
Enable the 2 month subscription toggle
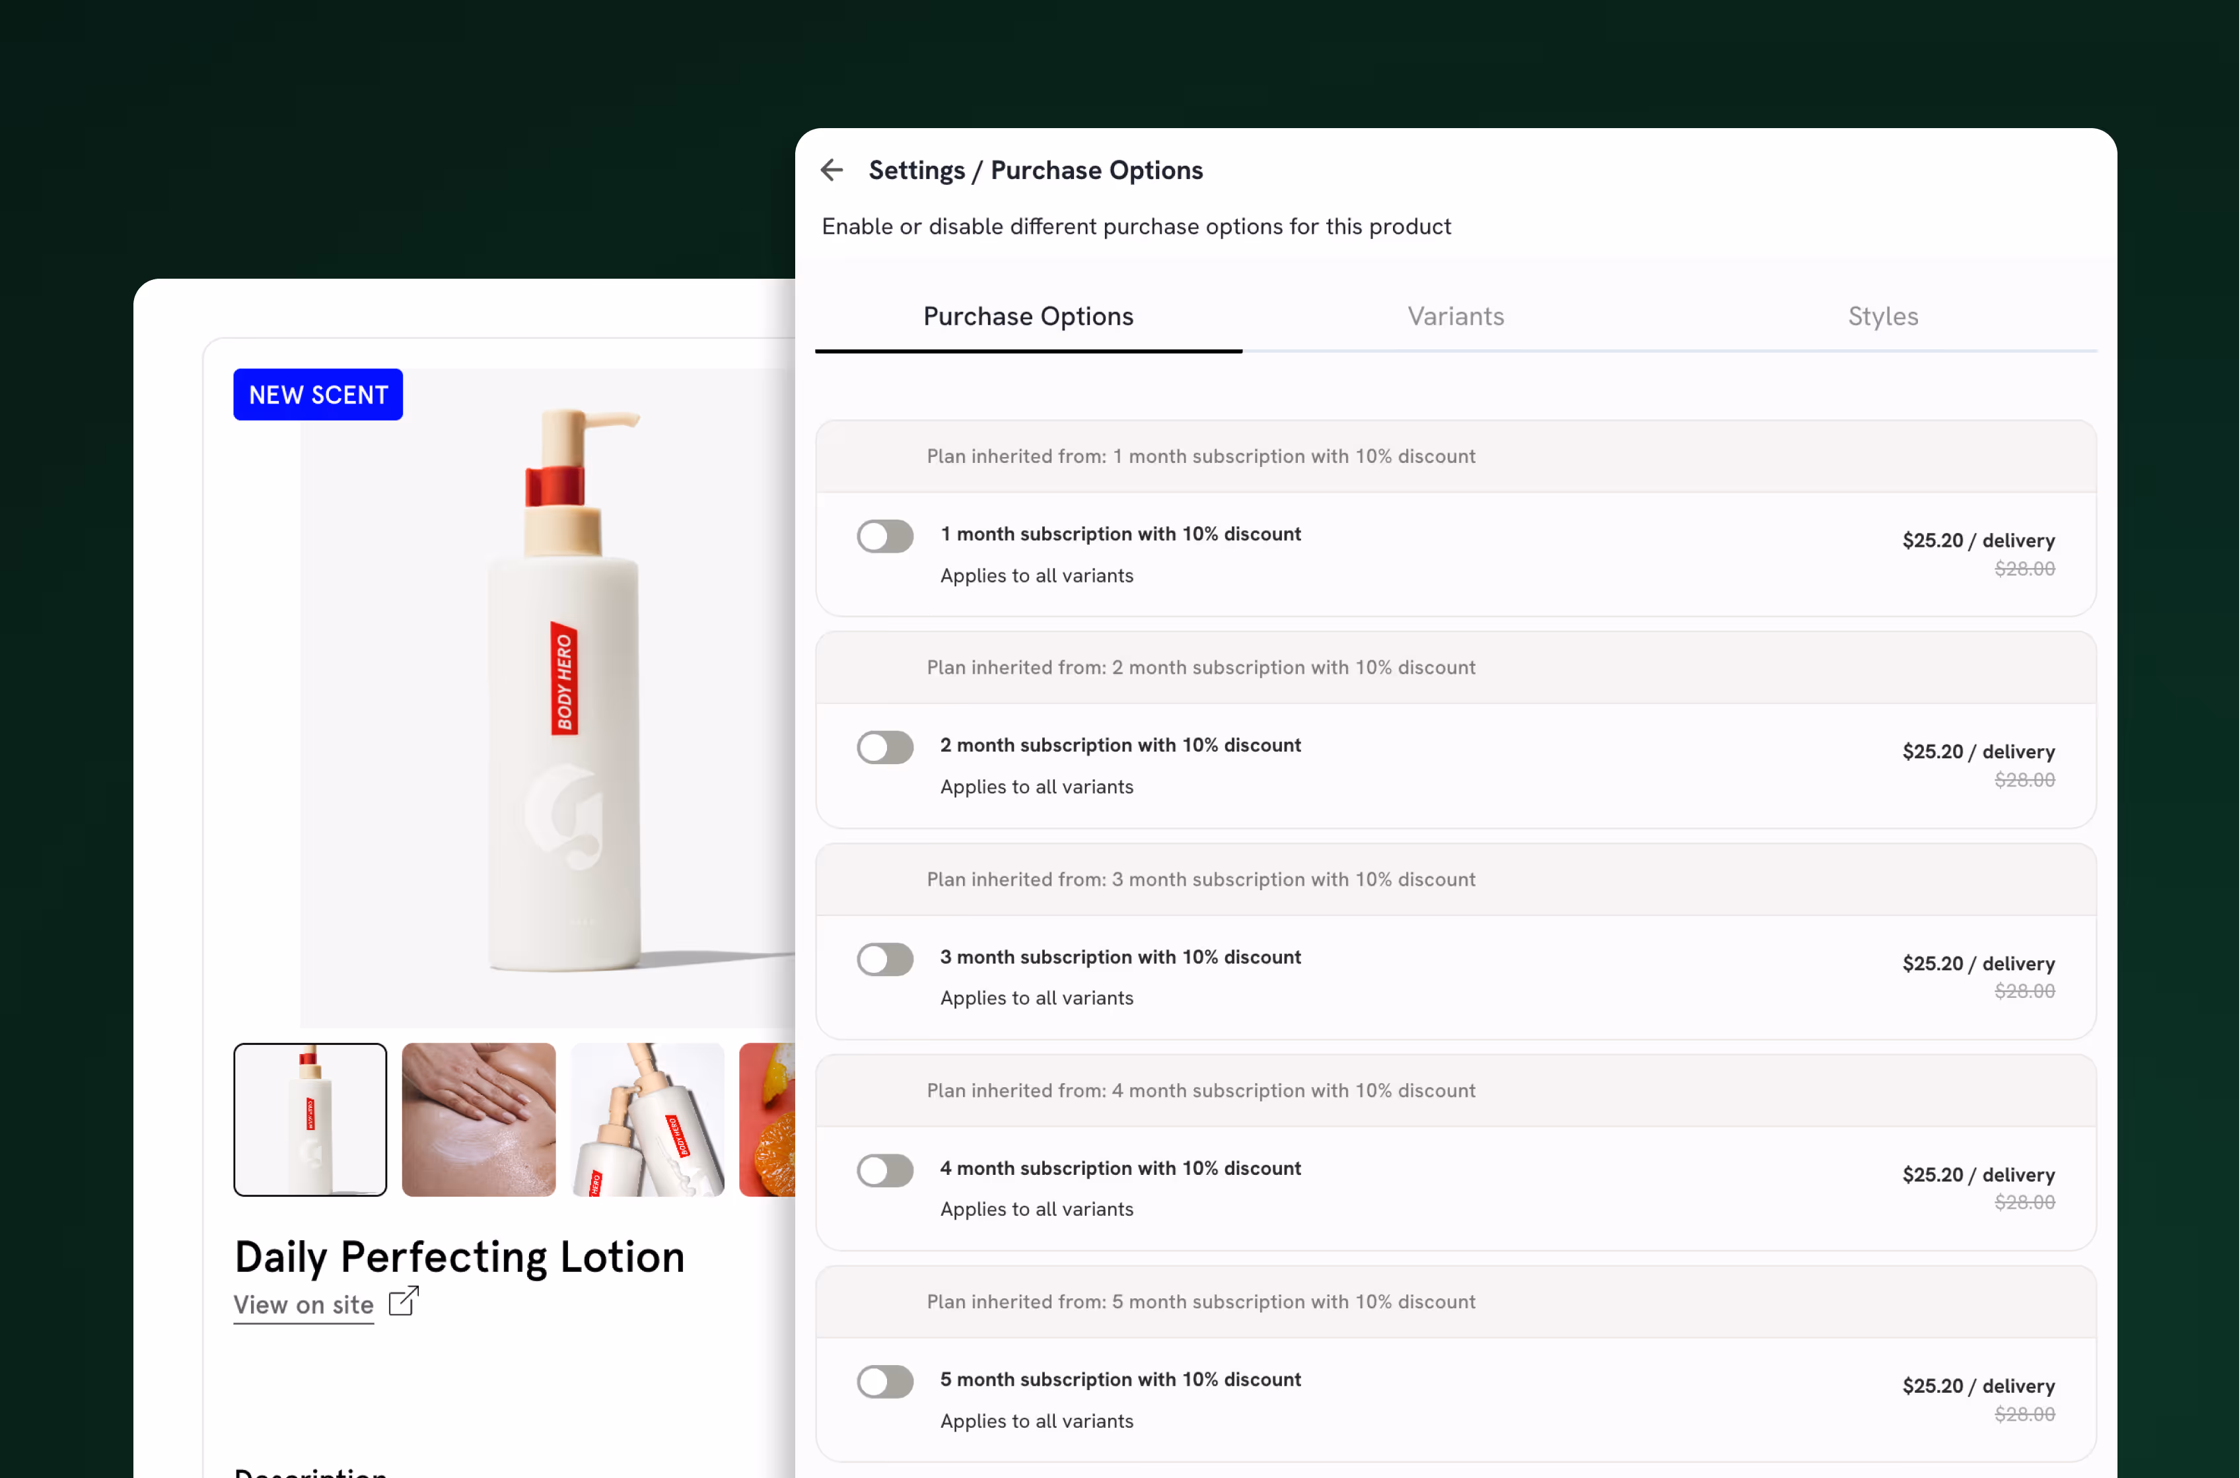884,748
